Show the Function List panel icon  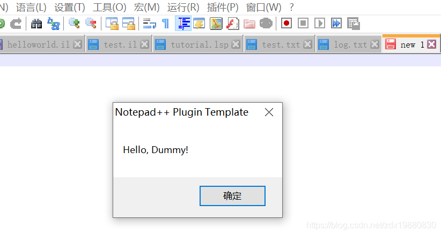(x=233, y=24)
